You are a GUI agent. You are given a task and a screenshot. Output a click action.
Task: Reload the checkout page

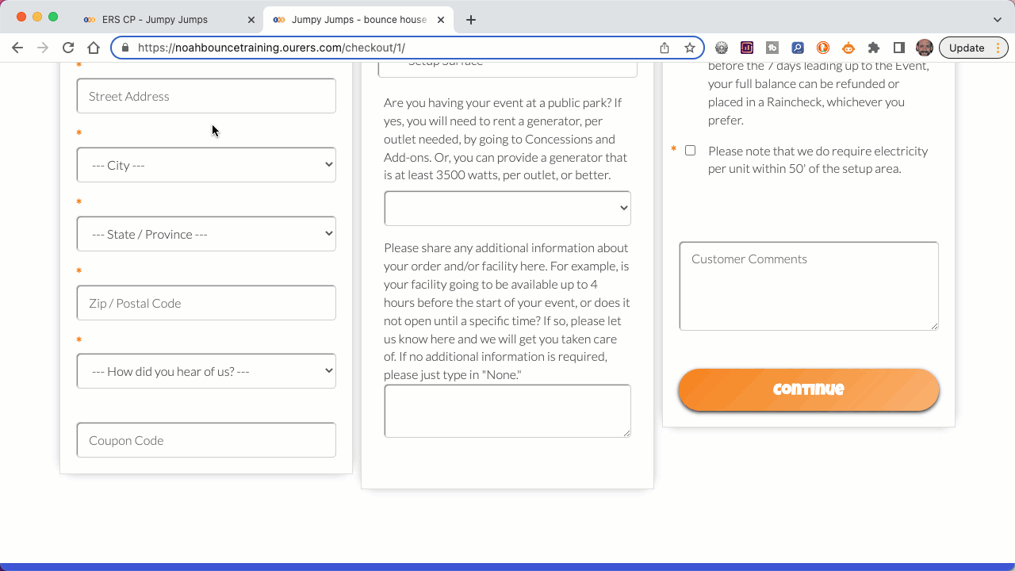pyautogui.click(x=68, y=48)
